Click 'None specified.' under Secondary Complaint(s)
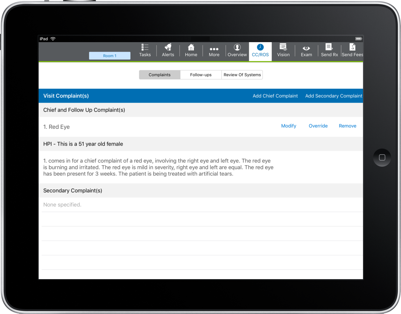 click(x=62, y=205)
